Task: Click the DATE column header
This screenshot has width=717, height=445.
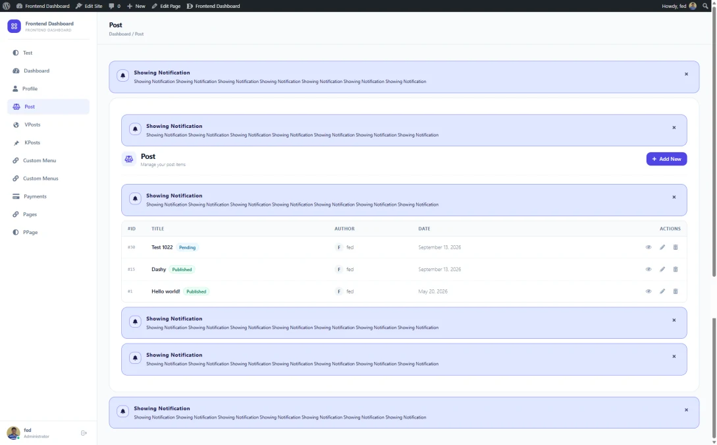Action: pos(424,229)
